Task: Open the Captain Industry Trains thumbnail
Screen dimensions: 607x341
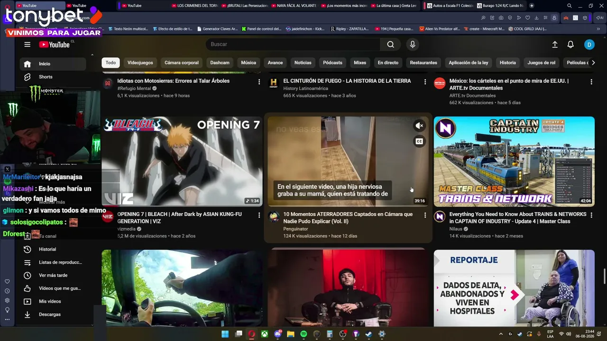Action: tap(514, 162)
